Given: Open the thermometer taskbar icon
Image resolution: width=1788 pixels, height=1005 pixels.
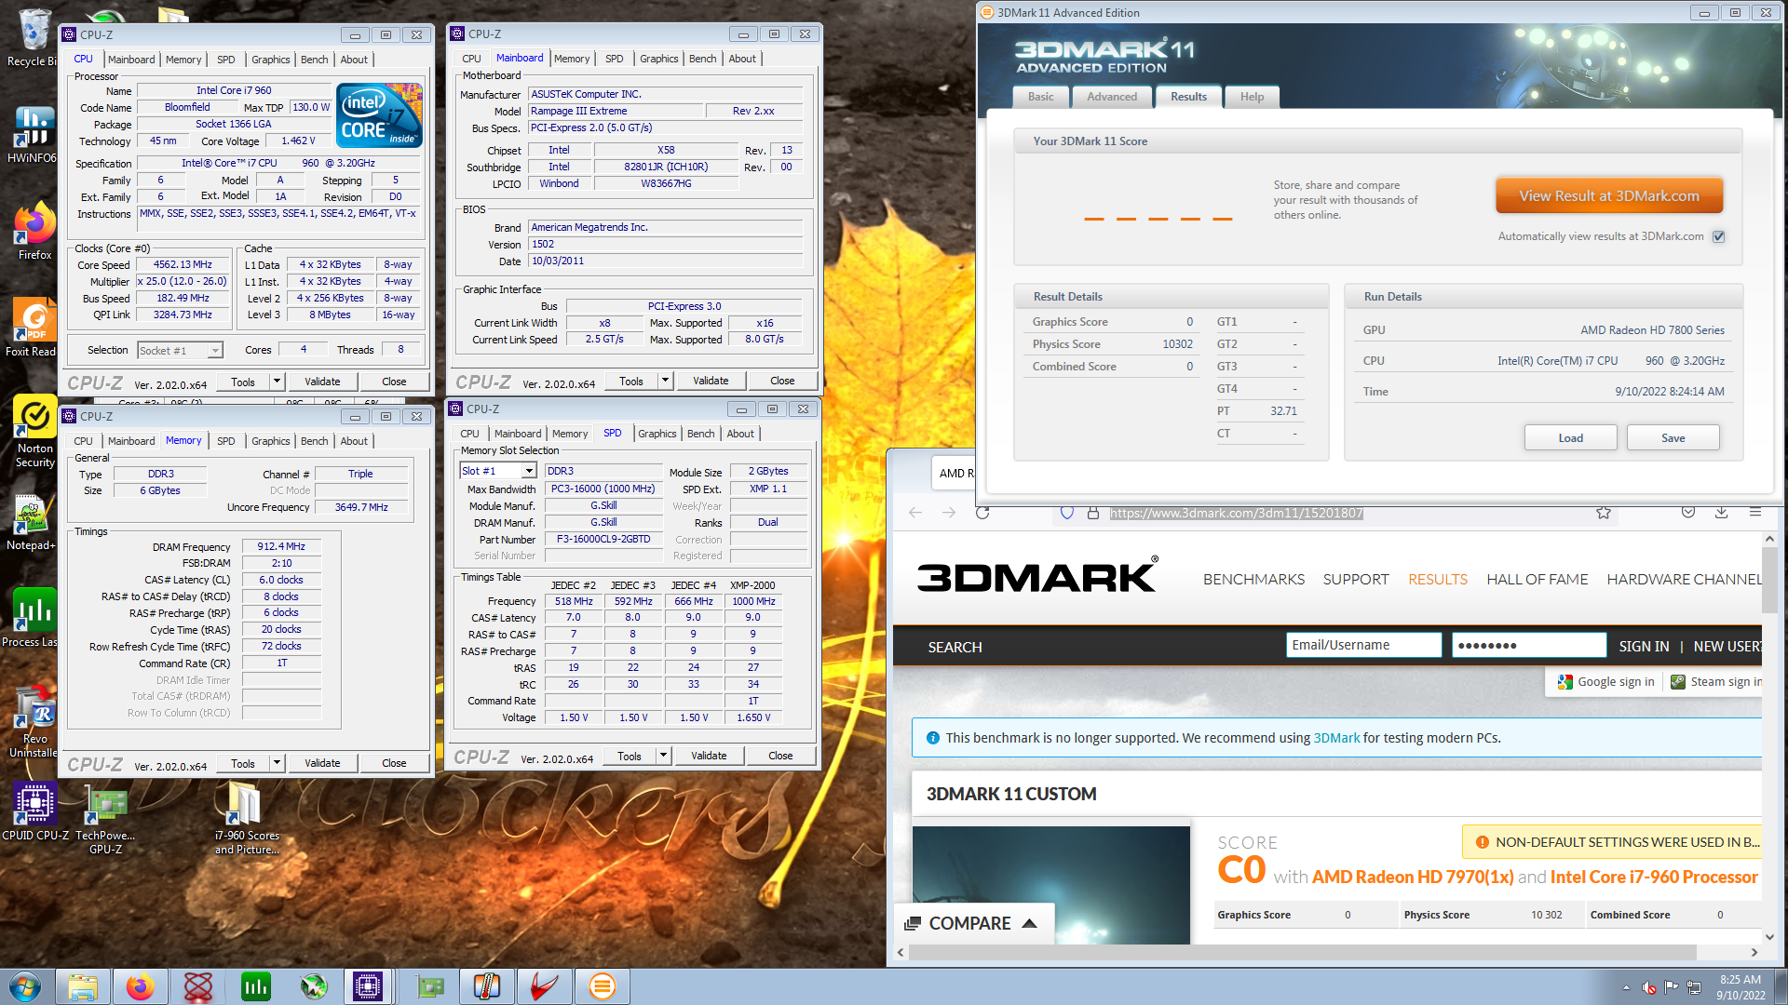Looking at the screenshot, I should click(487, 986).
